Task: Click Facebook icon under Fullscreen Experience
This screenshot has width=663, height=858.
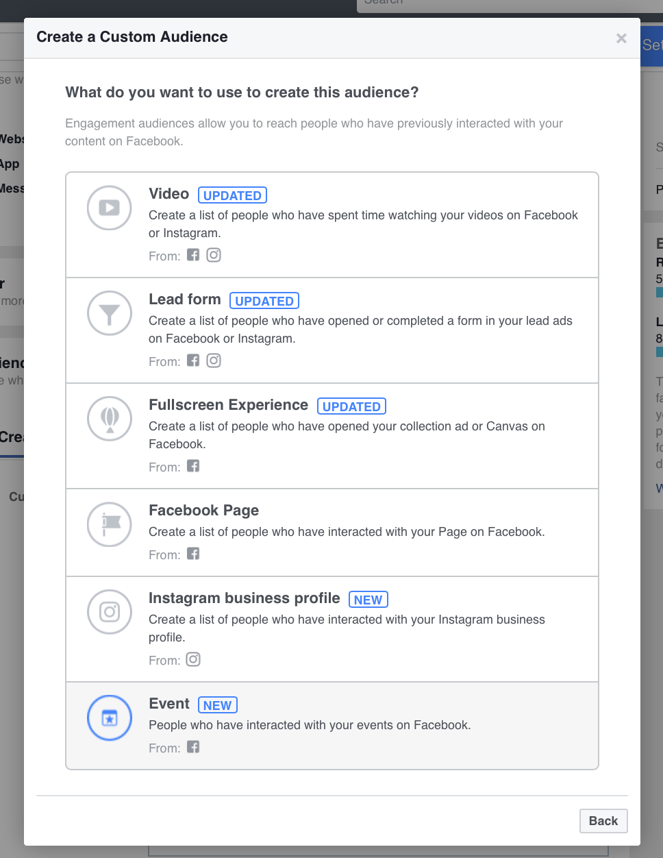Action: tap(193, 466)
